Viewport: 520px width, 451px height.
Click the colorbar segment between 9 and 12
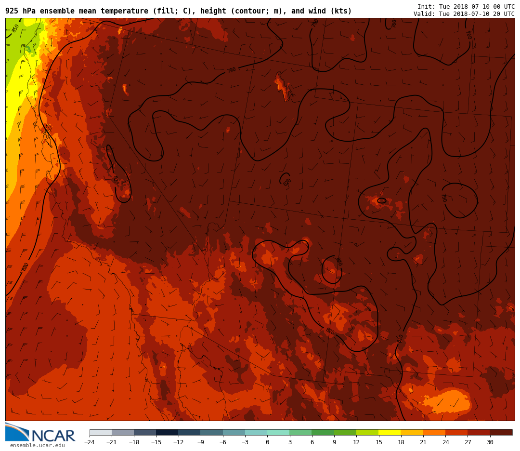pyautogui.click(x=345, y=432)
